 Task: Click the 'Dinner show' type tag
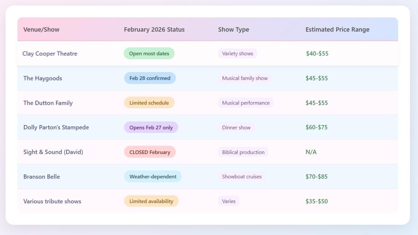(236, 127)
